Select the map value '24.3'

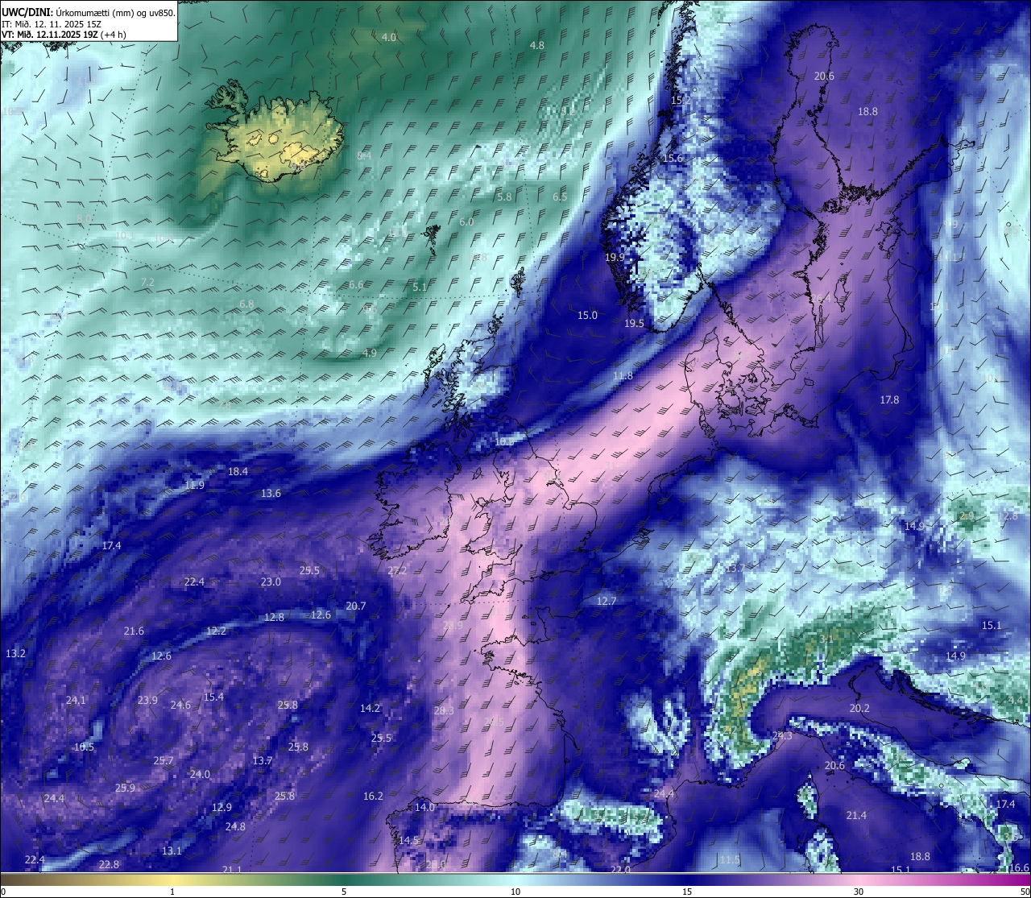tap(782, 736)
